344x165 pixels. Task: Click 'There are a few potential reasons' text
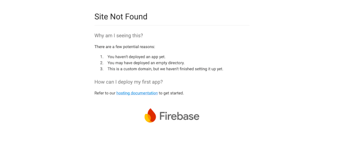pyautogui.click(x=125, y=47)
